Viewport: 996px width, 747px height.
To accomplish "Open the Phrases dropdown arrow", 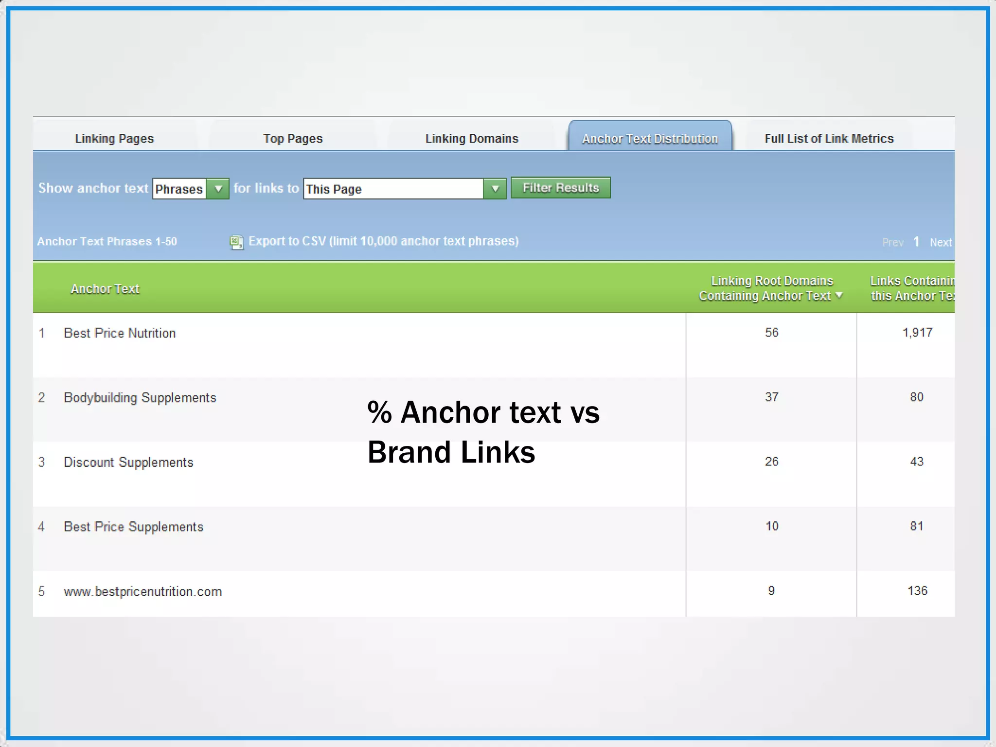I will (x=218, y=189).
